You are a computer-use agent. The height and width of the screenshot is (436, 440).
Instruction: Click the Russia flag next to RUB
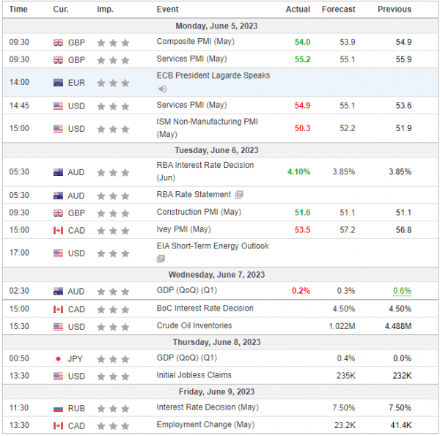pos(59,407)
